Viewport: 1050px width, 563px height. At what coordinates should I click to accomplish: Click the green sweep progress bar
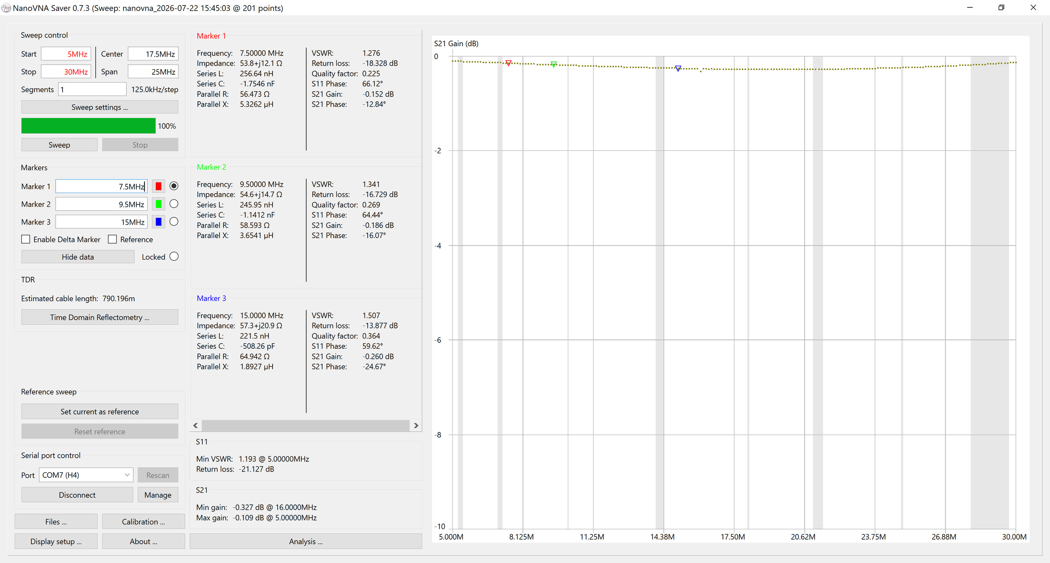(x=88, y=126)
